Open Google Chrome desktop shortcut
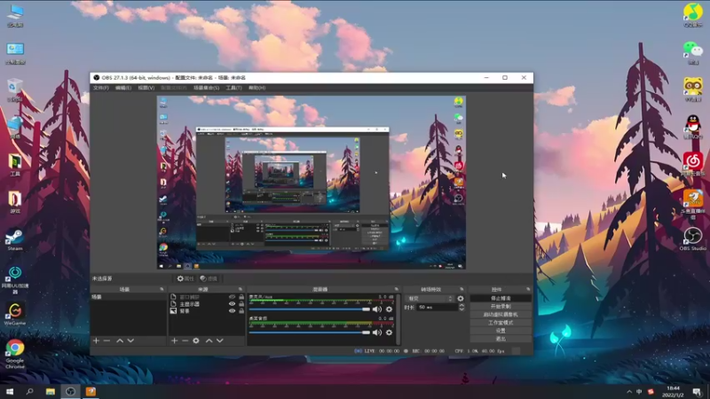This screenshot has width=710, height=399. [x=14, y=354]
